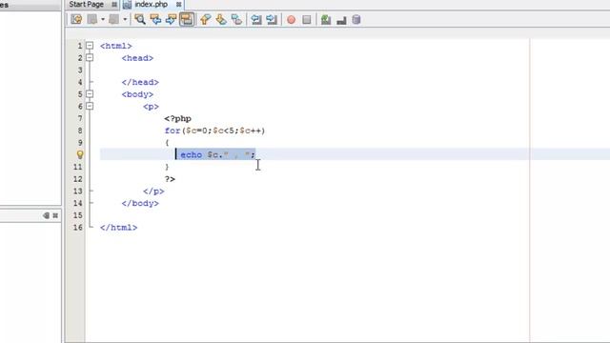Image resolution: width=610 pixels, height=343 pixels.
Task: Minimize the lower-left side panel
Action: pos(47,215)
